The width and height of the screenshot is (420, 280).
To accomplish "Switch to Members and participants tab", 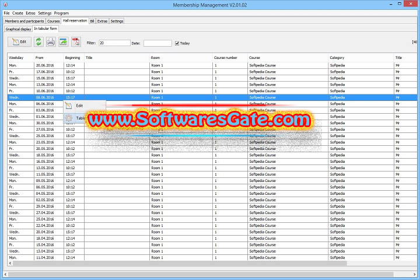I will coord(24,21).
